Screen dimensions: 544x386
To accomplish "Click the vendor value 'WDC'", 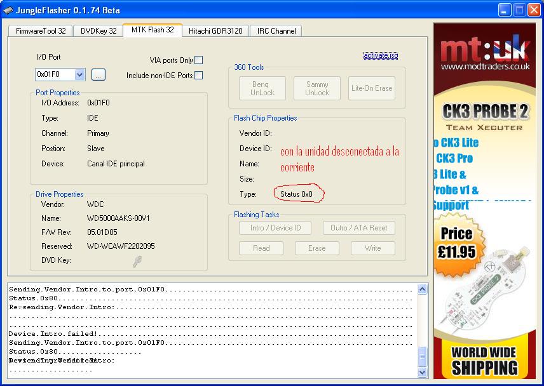I will [x=95, y=204].
